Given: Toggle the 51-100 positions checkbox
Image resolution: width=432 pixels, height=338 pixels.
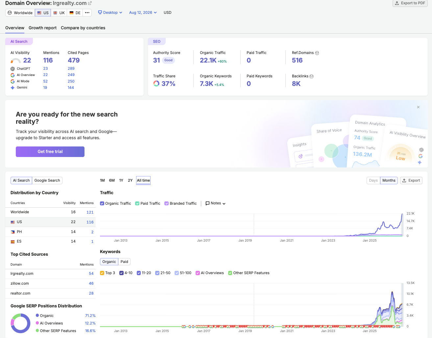Looking at the screenshot, I should (x=177, y=273).
